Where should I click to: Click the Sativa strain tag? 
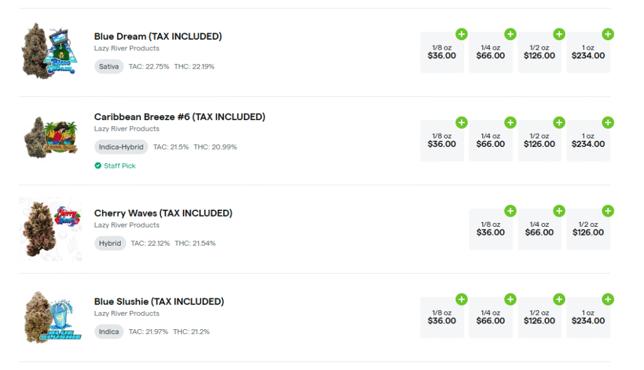pyautogui.click(x=109, y=67)
